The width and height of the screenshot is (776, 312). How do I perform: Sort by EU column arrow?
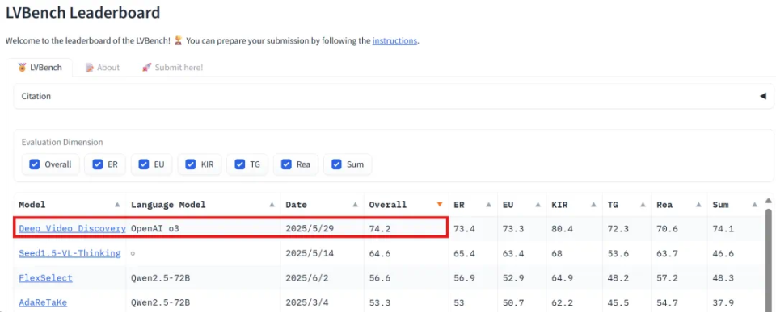(x=538, y=205)
